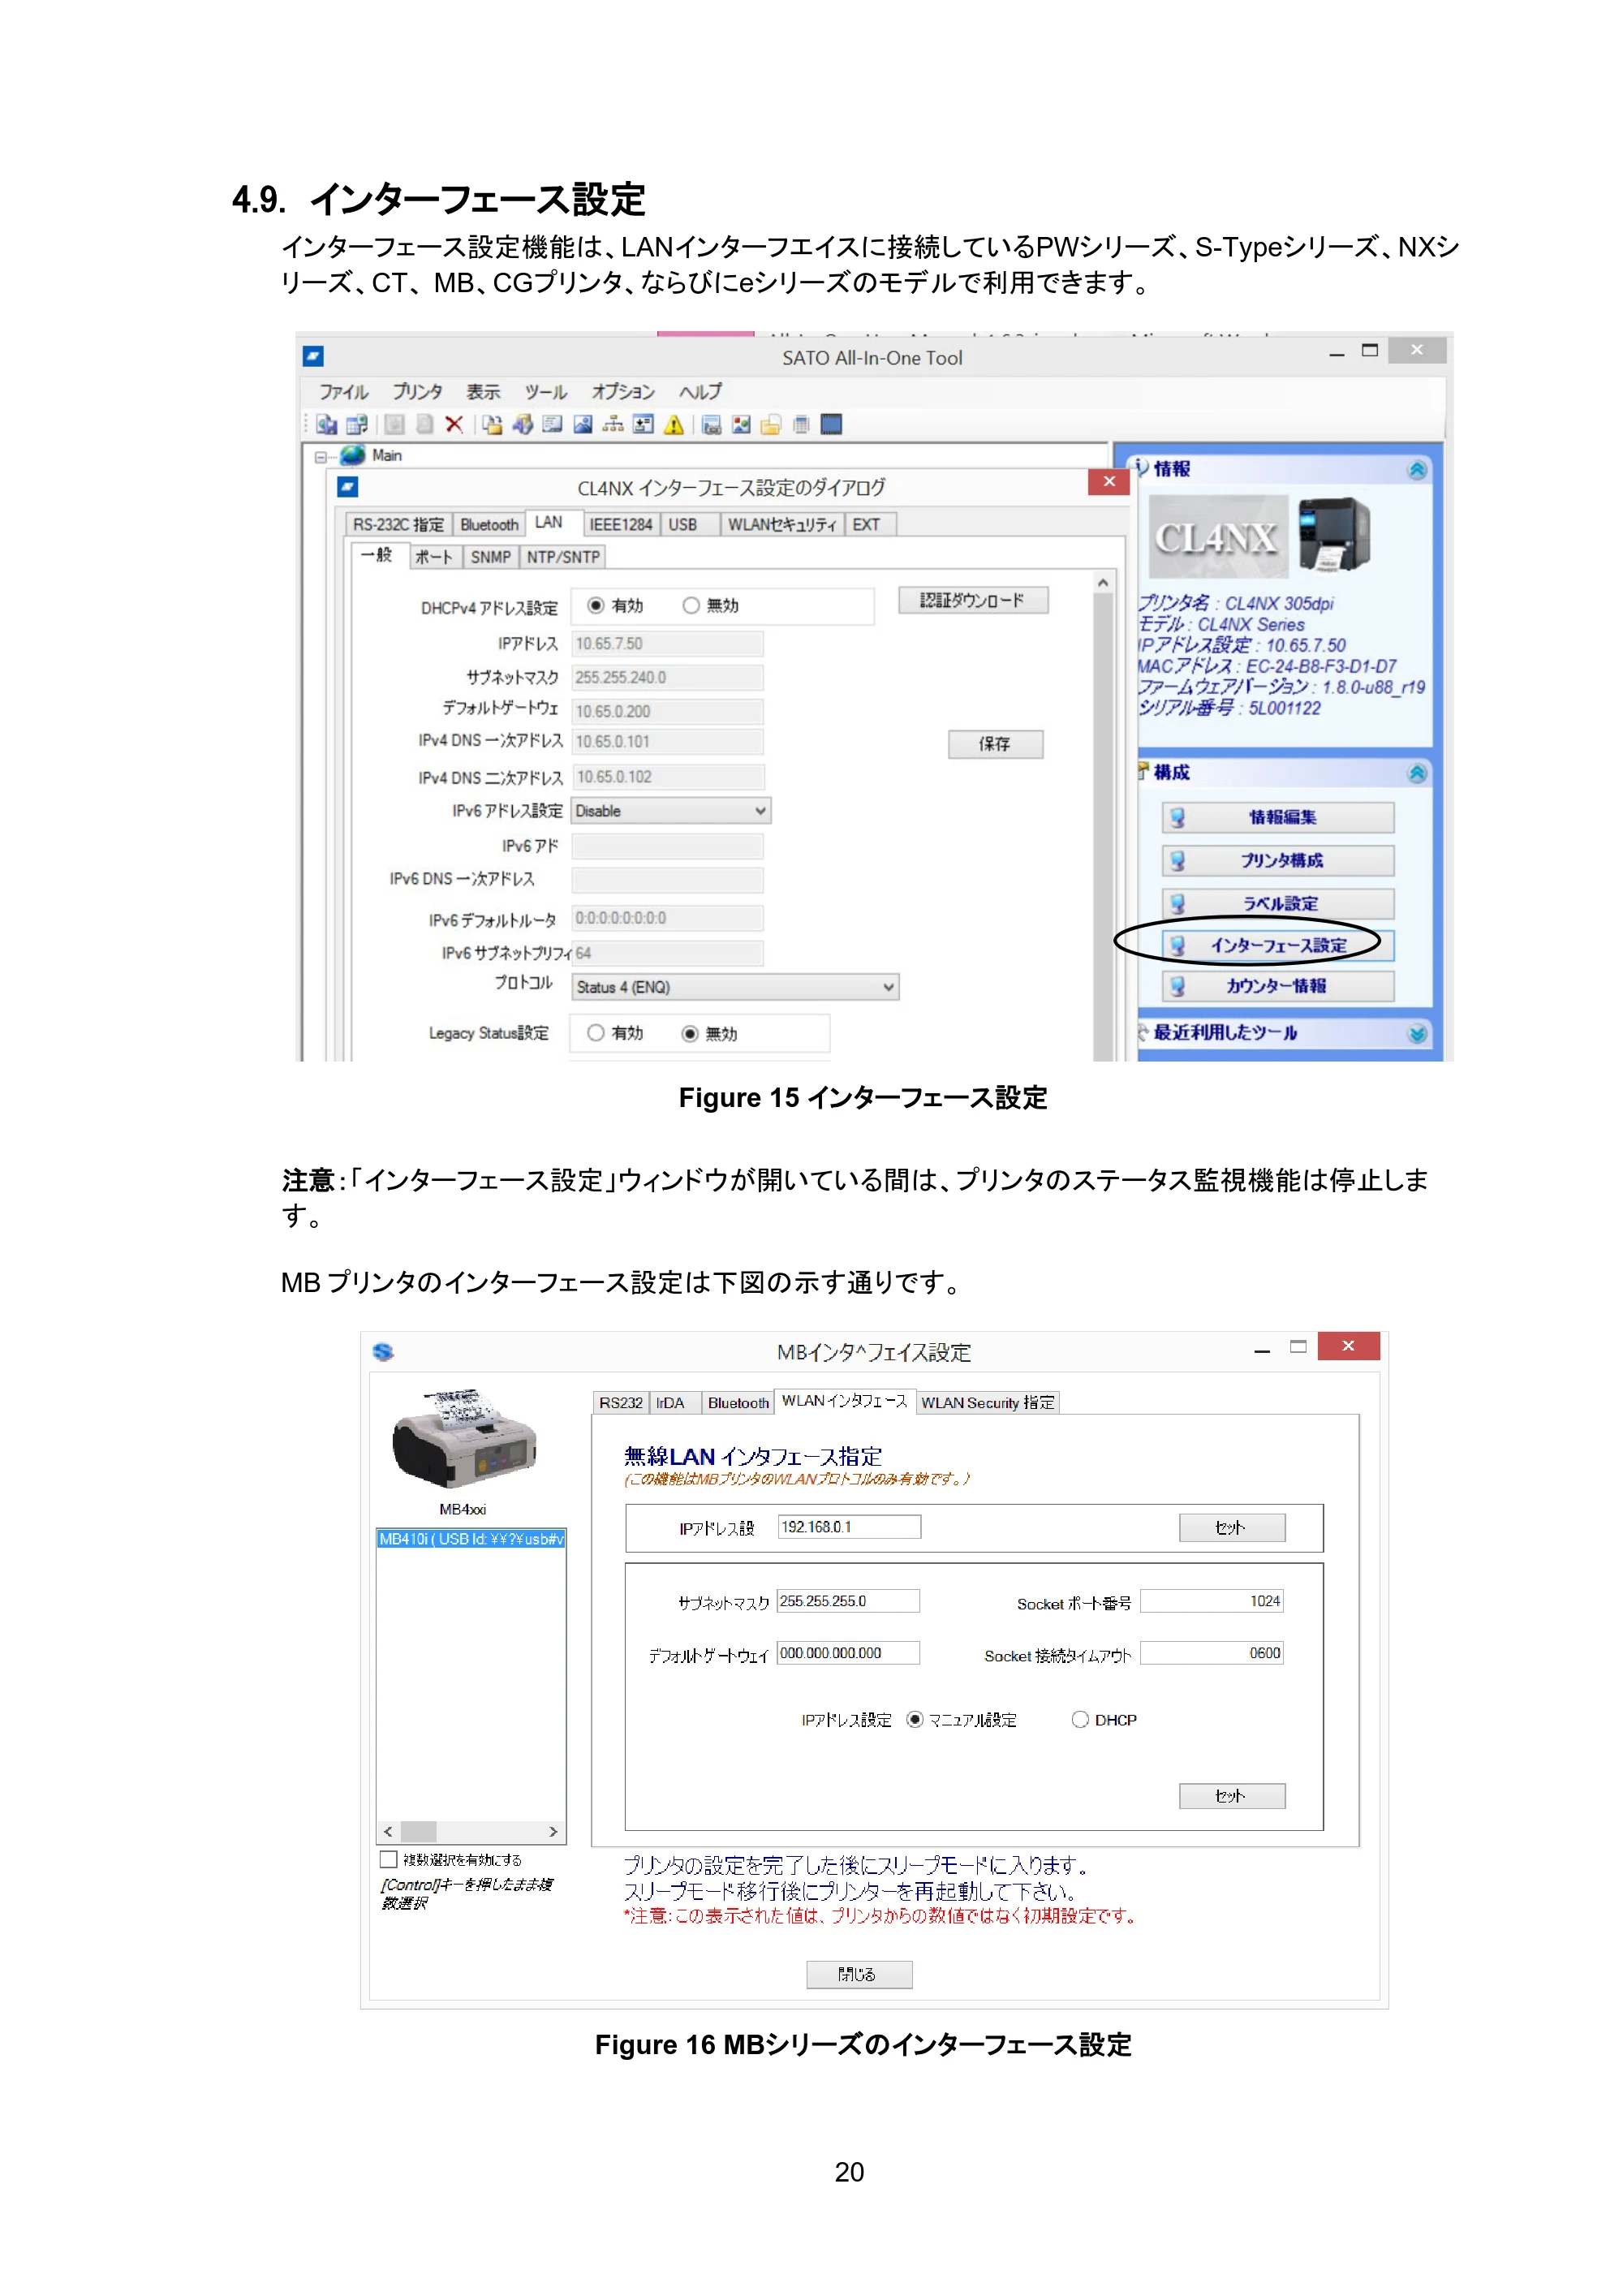Click the MB interface window title icon
This screenshot has width=1623, height=2296.
383,1352
